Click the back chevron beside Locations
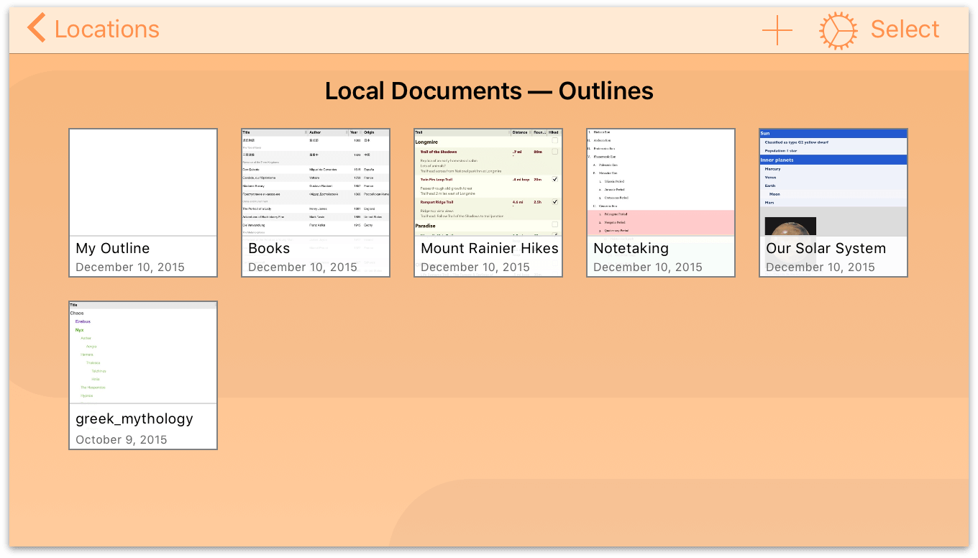The height and width of the screenshot is (558, 978). pos(36,29)
